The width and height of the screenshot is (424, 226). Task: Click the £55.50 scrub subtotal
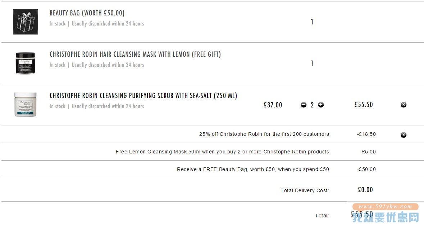pos(364,105)
